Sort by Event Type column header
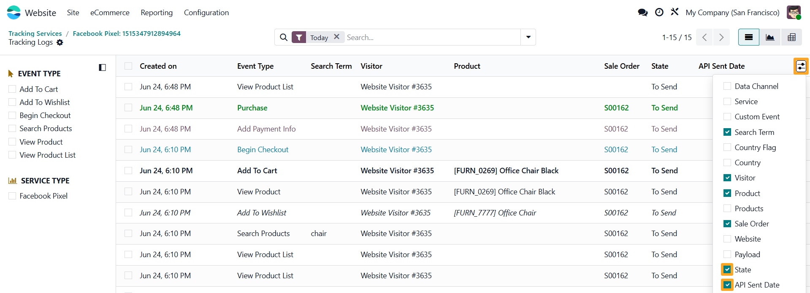 pyautogui.click(x=255, y=66)
